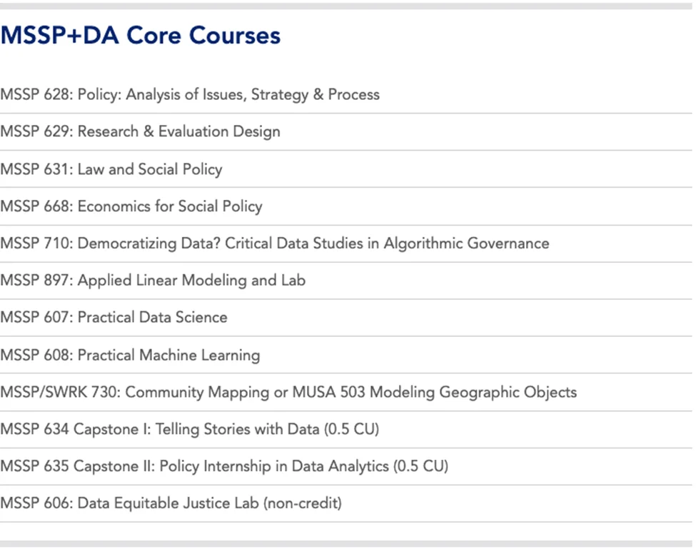Click MSSP 608 Practical Machine Learning
696x549 pixels.
(130, 355)
